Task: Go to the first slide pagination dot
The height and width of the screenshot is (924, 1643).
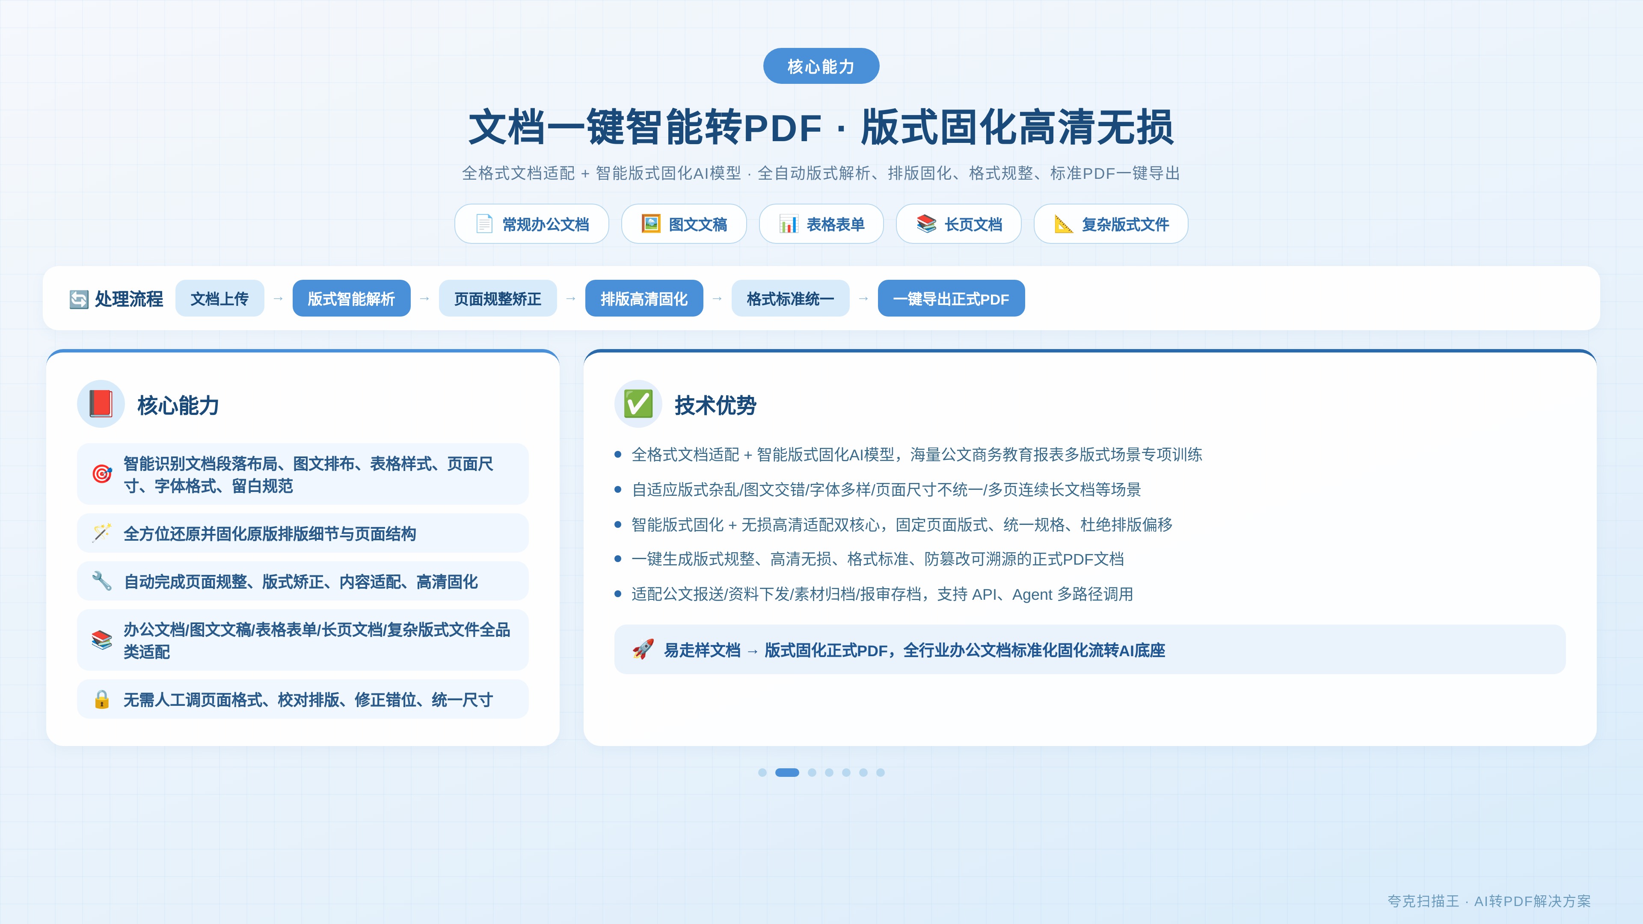Action: (762, 772)
